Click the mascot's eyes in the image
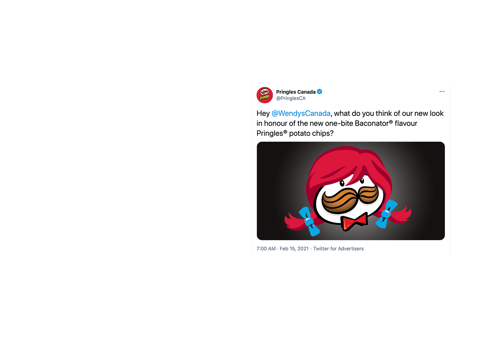478x340 pixels. 352,182
